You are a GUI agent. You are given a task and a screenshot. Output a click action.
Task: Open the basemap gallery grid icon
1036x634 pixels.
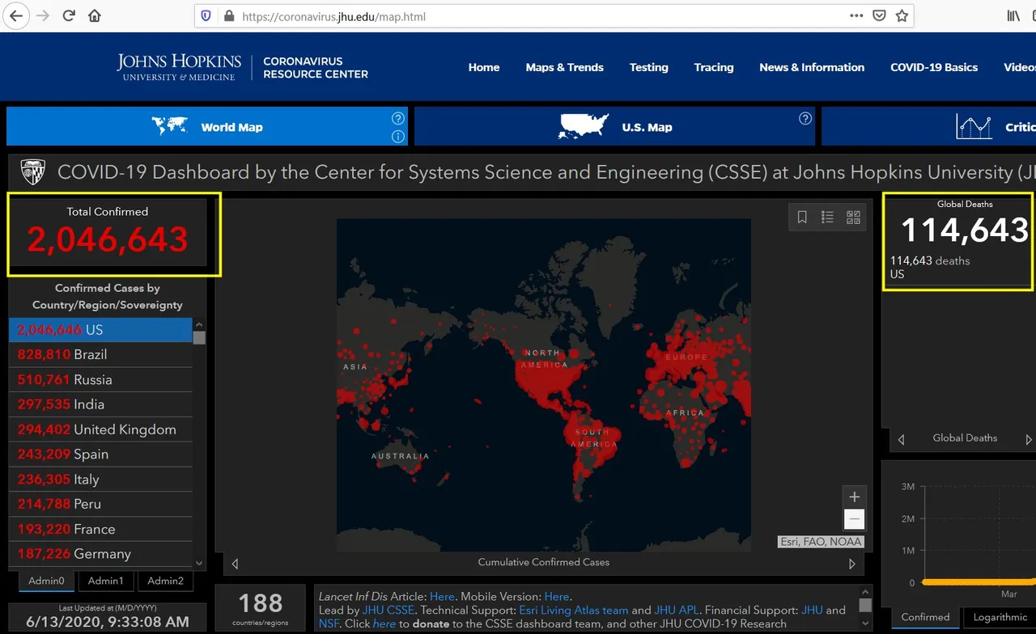(853, 217)
